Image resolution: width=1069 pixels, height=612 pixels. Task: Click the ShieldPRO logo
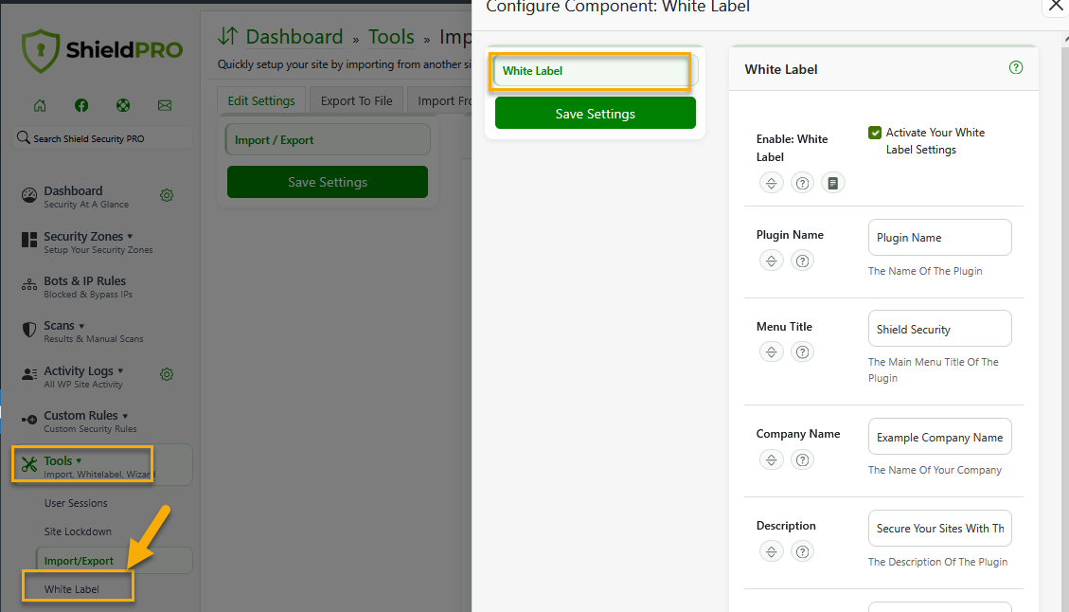[x=100, y=47]
